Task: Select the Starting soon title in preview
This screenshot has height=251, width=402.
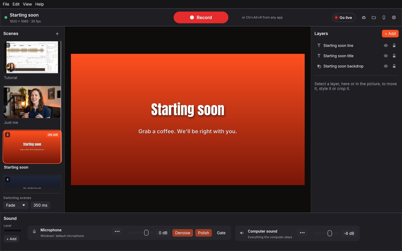Action: pos(188,109)
